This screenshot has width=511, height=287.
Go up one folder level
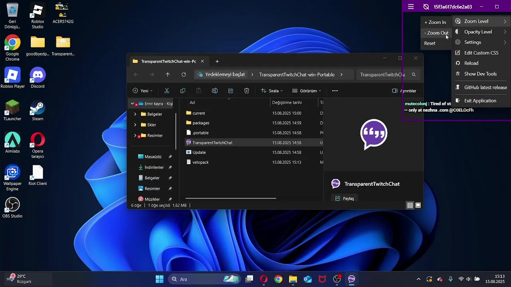[168, 75]
